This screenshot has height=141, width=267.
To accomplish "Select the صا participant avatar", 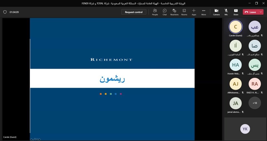I will tap(254, 46).
